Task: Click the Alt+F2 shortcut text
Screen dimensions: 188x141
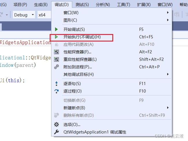Action: 146,52
